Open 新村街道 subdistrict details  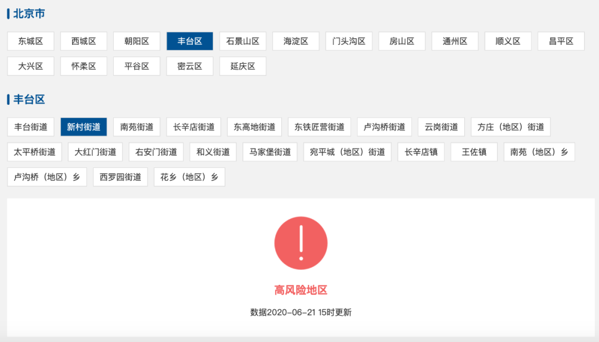click(84, 126)
